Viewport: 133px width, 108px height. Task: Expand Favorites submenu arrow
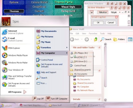pyautogui.click(x=67, y=47)
